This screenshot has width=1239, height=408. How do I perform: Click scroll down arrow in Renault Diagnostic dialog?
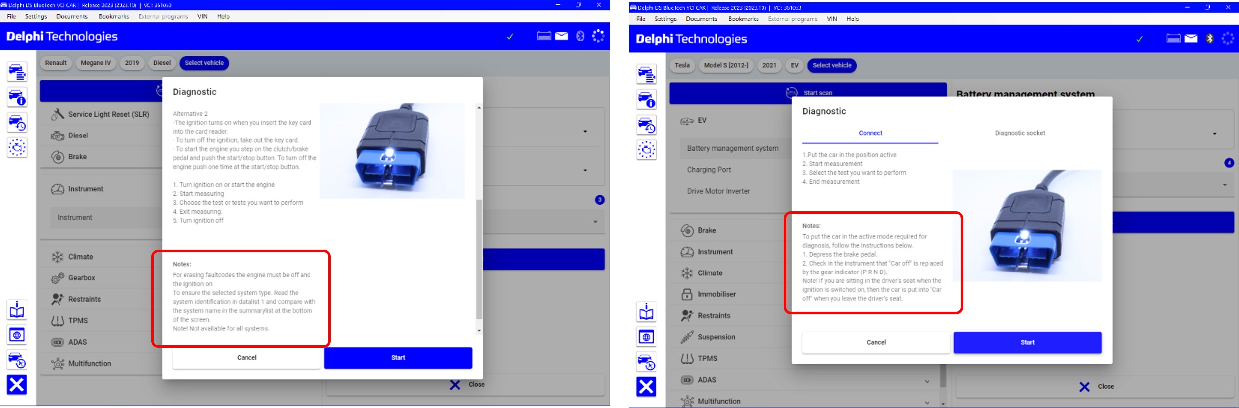point(479,331)
